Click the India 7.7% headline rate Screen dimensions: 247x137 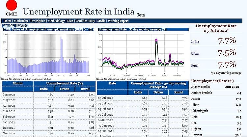(x=227, y=41)
